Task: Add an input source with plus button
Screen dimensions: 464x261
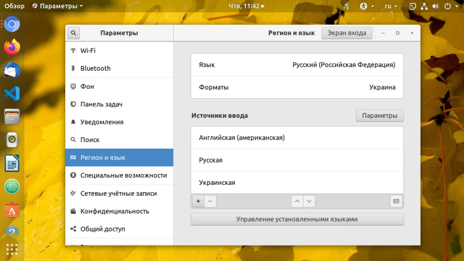Action: click(198, 201)
